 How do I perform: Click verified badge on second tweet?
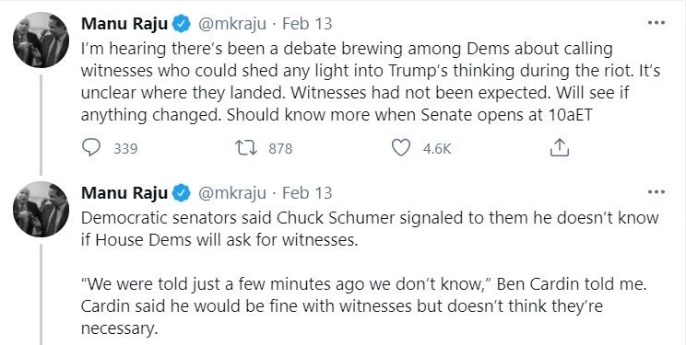pyautogui.click(x=182, y=192)
